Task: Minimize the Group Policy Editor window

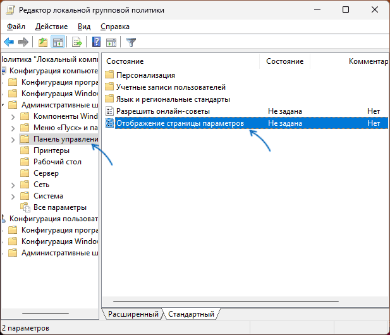Action: point(317,10)
